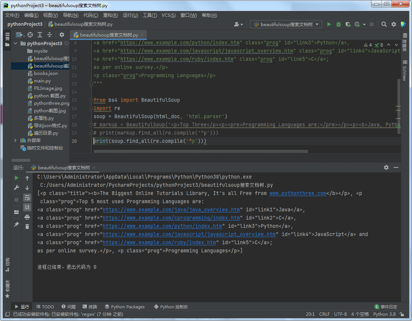Screen dimensions: 412x321
Task: Click the Profile run icon
Action: (x=357, y=25)
